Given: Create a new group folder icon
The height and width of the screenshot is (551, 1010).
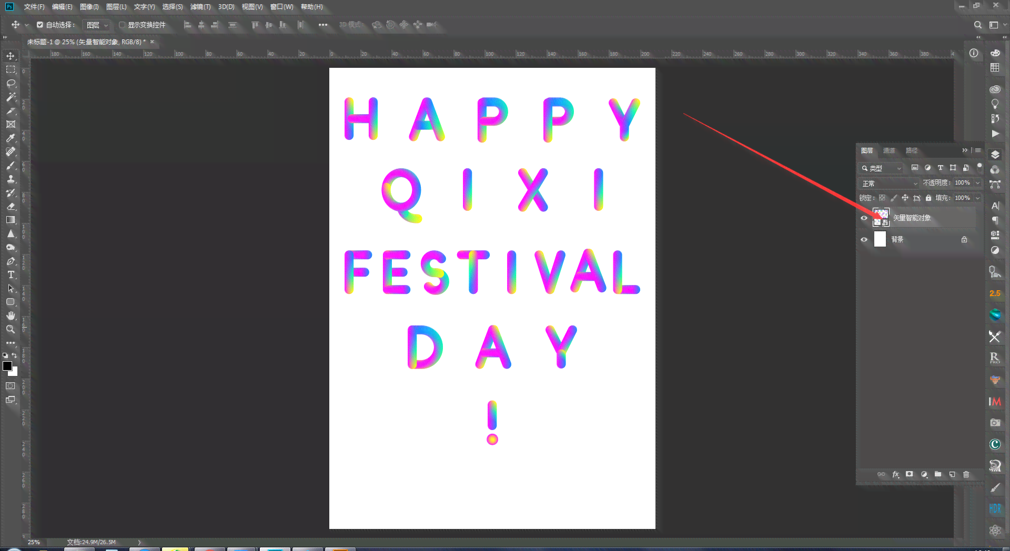Looking at the screenshot, I should (x=938, y=474).
